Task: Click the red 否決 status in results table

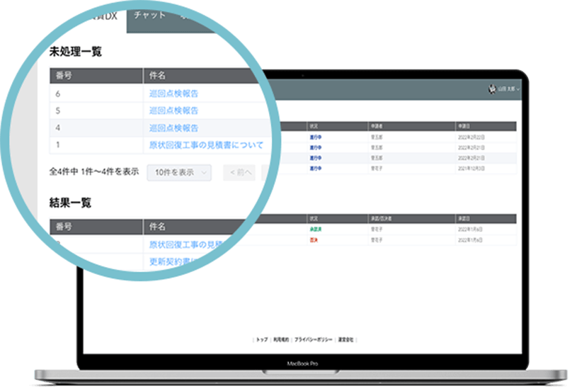Action: pyautogui.click(x=312, y=240)
